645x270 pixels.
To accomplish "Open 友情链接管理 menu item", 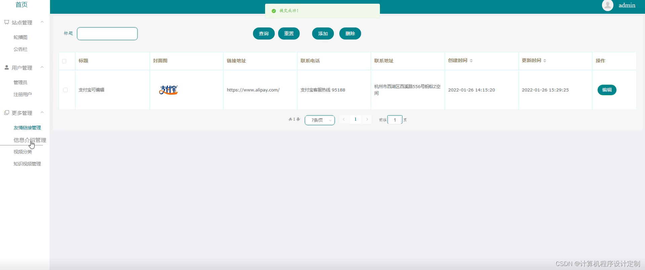I will 27,128.
